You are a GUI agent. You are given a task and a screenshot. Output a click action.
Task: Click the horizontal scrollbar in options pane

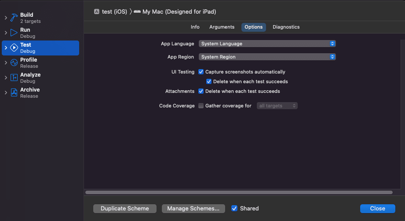[x=239, y=192]
